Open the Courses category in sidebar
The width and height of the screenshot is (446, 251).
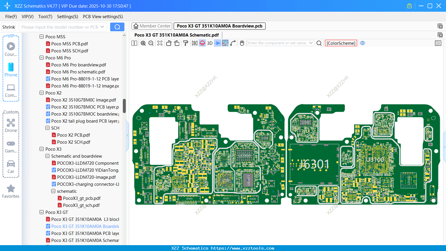click(x=11, y=49)
